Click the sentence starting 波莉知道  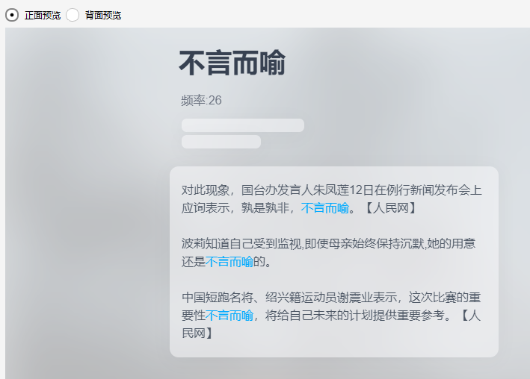(x=329, y=252)
